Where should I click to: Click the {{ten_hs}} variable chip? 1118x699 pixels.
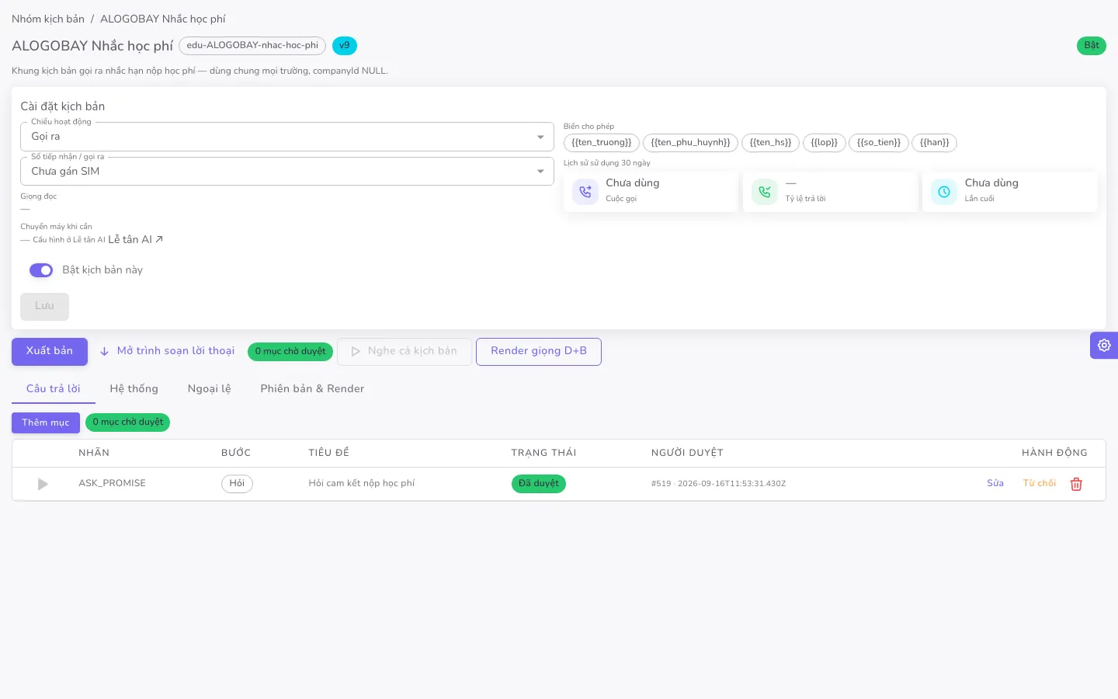770,143
